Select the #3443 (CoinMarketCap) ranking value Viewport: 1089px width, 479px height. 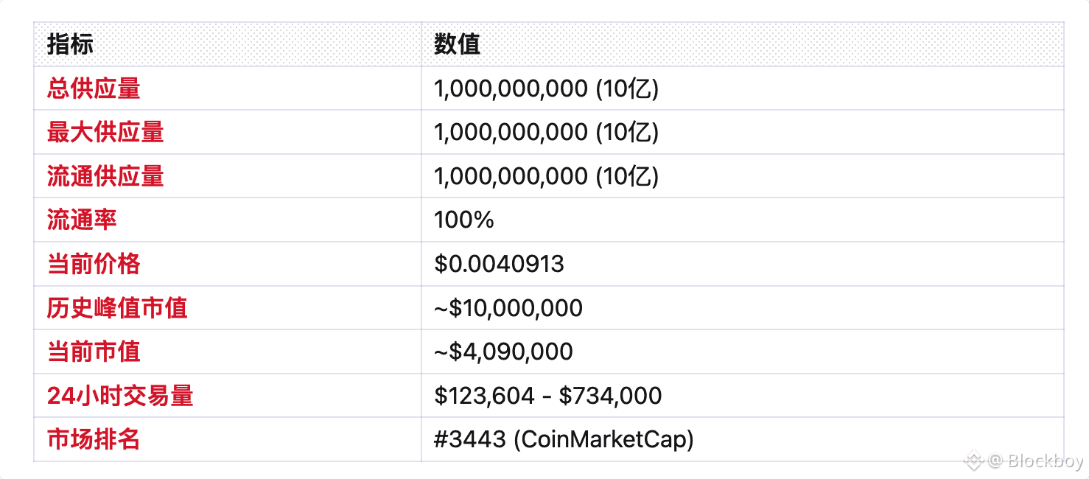pyautogui.click(x=564, y=439)
